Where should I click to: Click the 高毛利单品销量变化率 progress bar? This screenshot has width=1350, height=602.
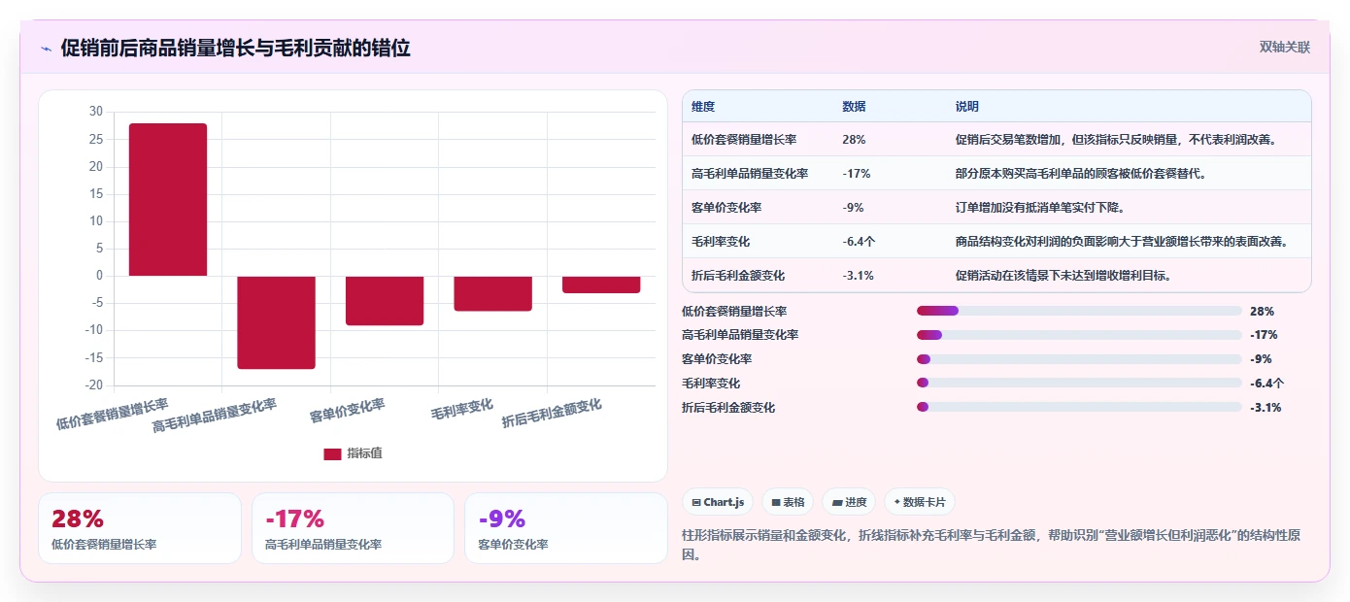pos(1079,335)
